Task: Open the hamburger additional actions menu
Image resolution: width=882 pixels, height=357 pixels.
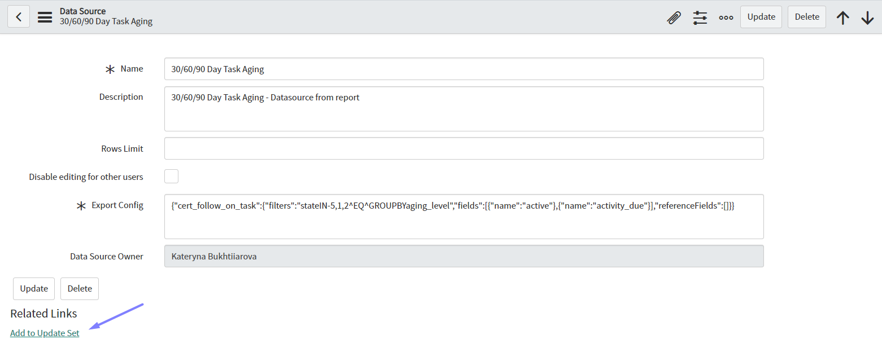Action: (45, 17)
